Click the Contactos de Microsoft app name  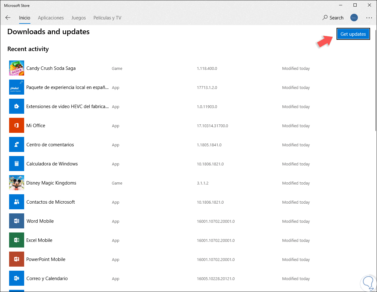pos(50,202)
